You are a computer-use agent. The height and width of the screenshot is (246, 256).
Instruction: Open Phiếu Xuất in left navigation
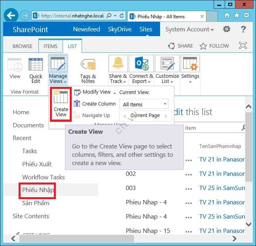click(x=37, y=164)
